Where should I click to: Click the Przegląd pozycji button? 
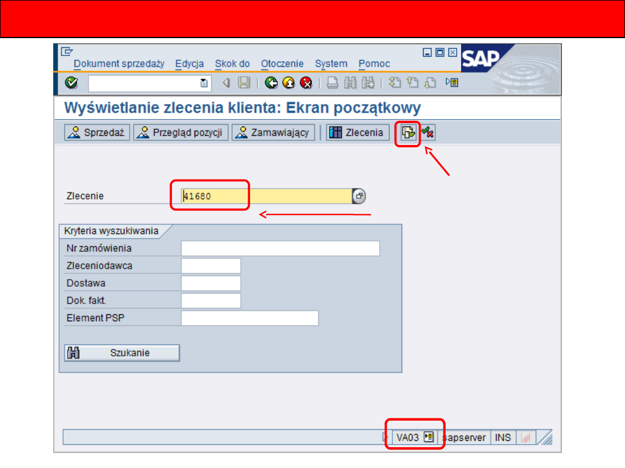[181, 133]
